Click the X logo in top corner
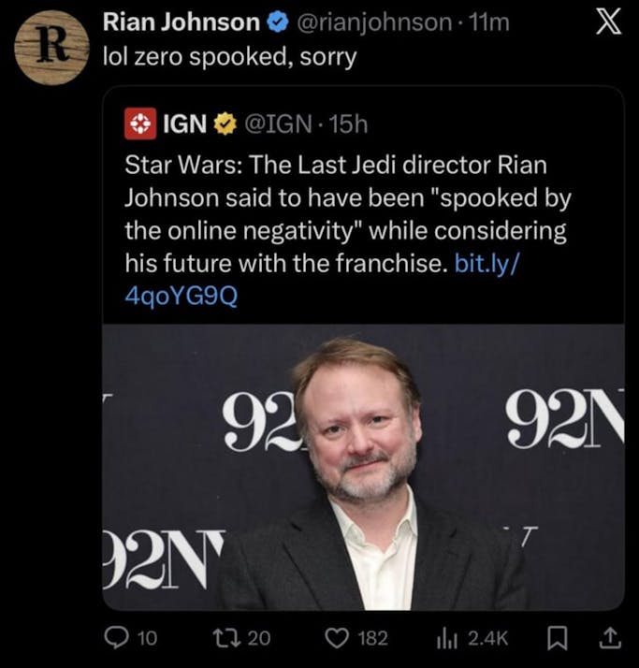 (608, 24)
